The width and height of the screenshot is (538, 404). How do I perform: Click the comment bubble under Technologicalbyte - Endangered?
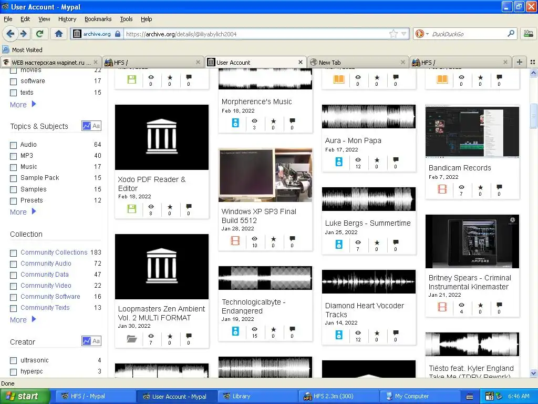click(292, 329)
